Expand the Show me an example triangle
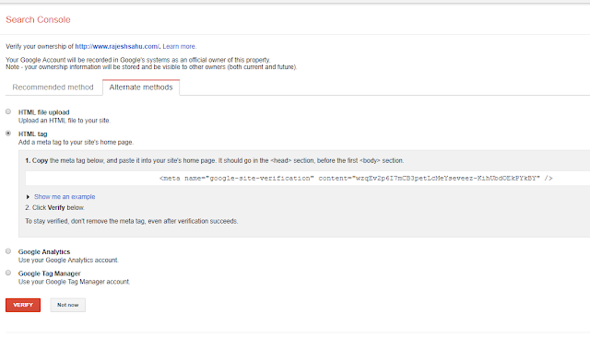 [28, 197]
